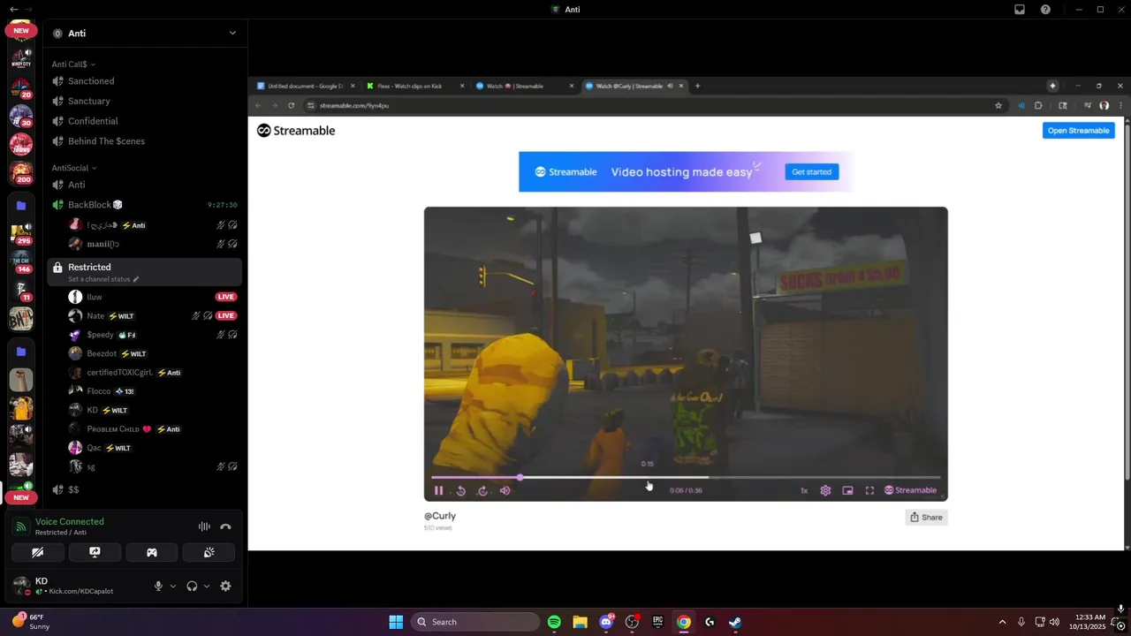Click the Streamable logo in page header
1131x636 pixels.
pyautogui.click(x=296, y=131)
